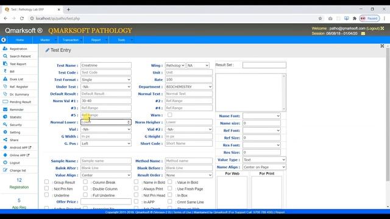This screenshot has width=390, height=219.
Task: Select the Pathology Lab ERP browser tab
Action: (x=32, y=10)
